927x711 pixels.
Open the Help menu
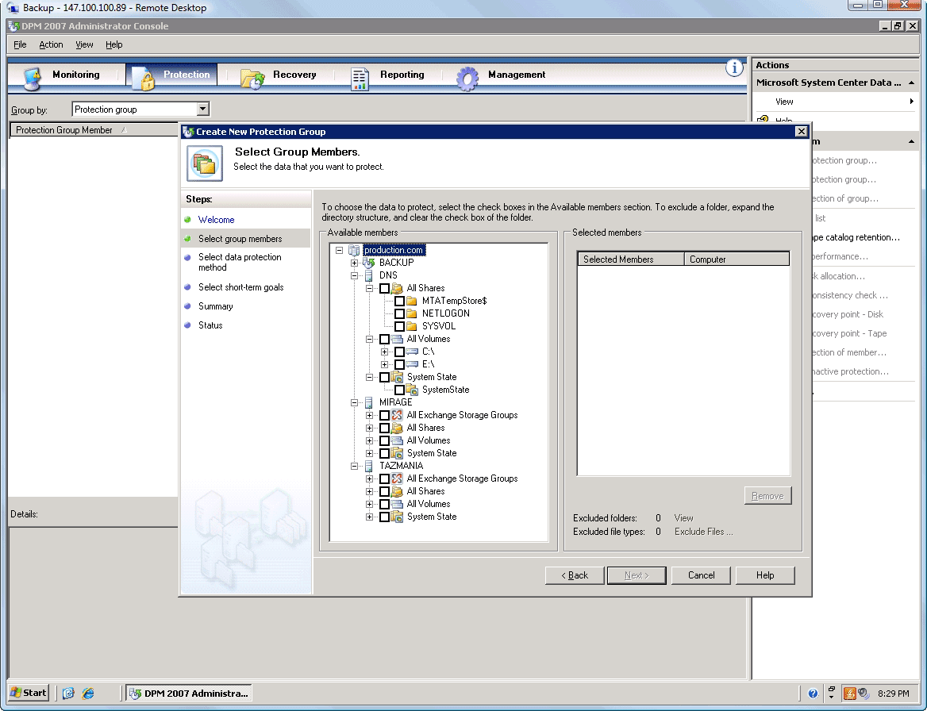[114, 44]
